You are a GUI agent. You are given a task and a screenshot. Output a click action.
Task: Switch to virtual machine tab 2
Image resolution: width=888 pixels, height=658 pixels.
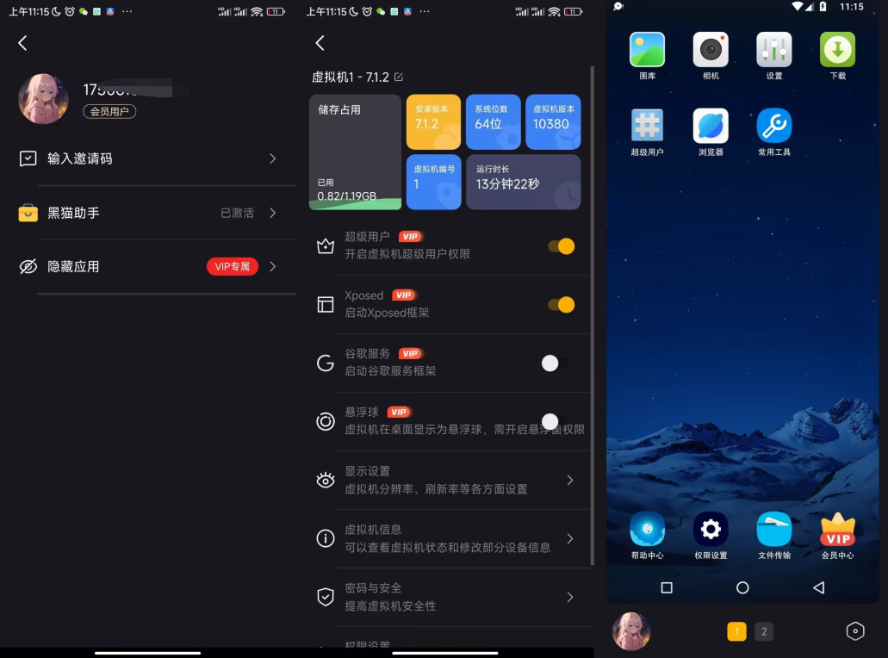point(764,631)
